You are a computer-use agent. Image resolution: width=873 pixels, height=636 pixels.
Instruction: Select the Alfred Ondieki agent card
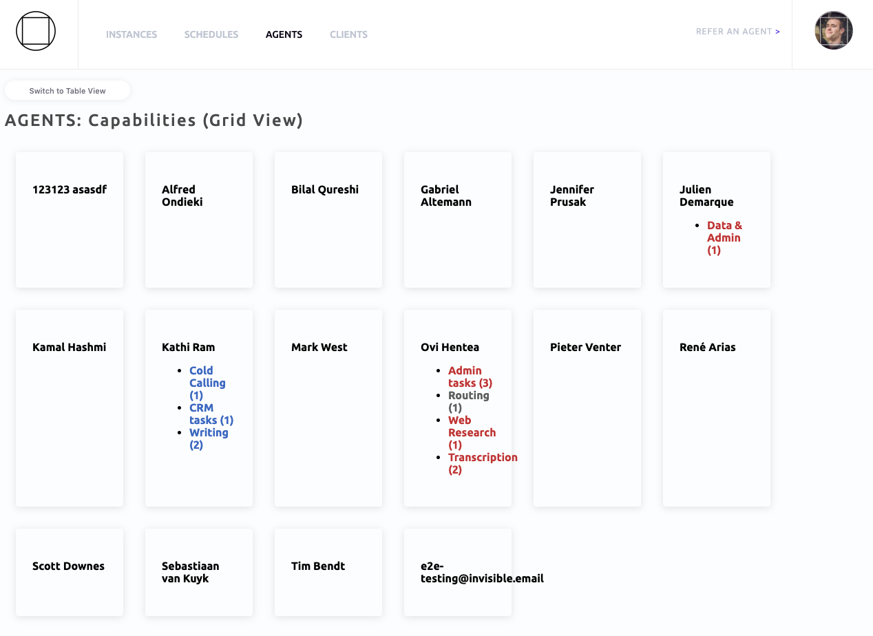(x=199, y=220)
